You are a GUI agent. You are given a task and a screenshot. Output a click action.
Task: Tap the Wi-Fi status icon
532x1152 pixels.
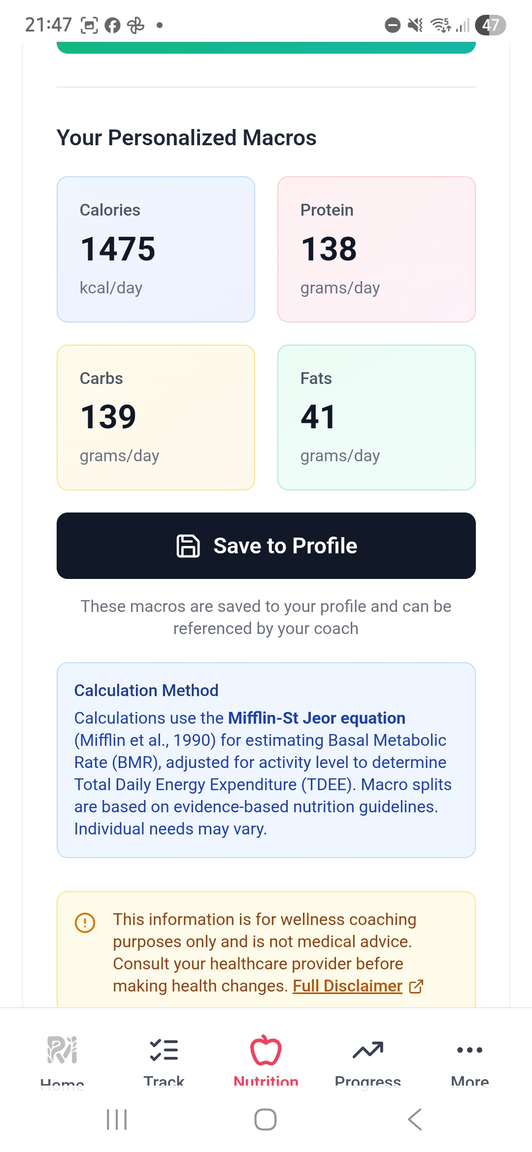pyautogui.click(x=440, y=25)
